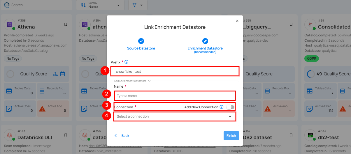Click the Databricks DLT bookmark icon
Viewport: 351px width, 154px height.
tap(66, 135)
